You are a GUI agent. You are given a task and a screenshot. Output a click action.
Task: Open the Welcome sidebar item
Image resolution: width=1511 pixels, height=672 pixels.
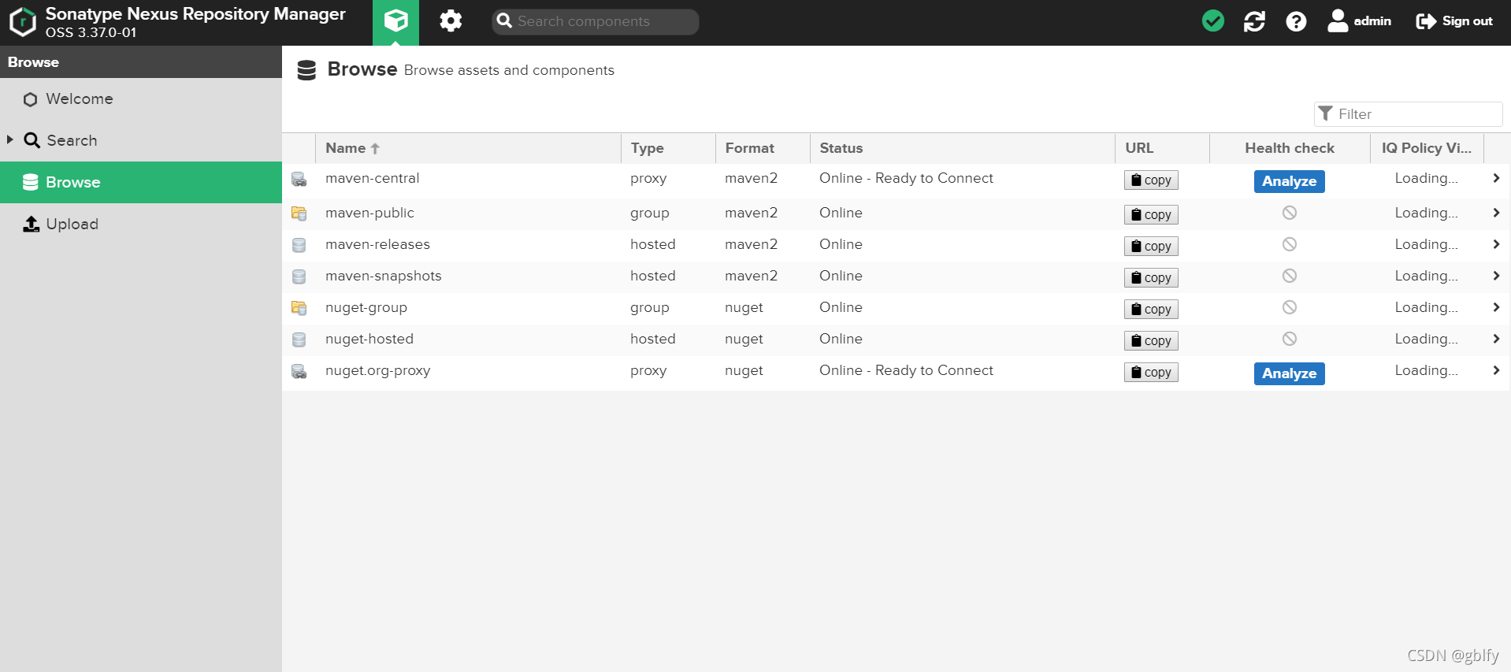click(x=141, y=99)
